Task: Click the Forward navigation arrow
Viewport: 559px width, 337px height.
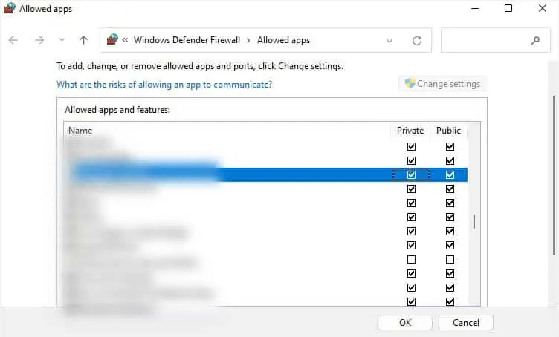Action: pos(39,40)
